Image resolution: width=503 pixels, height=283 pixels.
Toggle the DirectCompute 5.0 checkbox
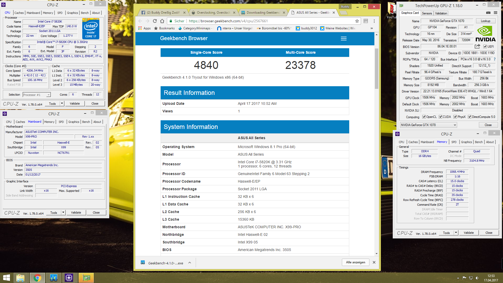tap(469, 117)
